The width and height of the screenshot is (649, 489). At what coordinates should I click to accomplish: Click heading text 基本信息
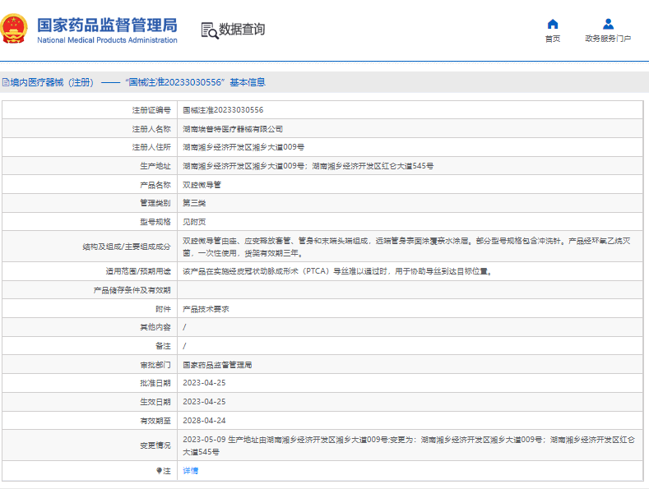248,82
